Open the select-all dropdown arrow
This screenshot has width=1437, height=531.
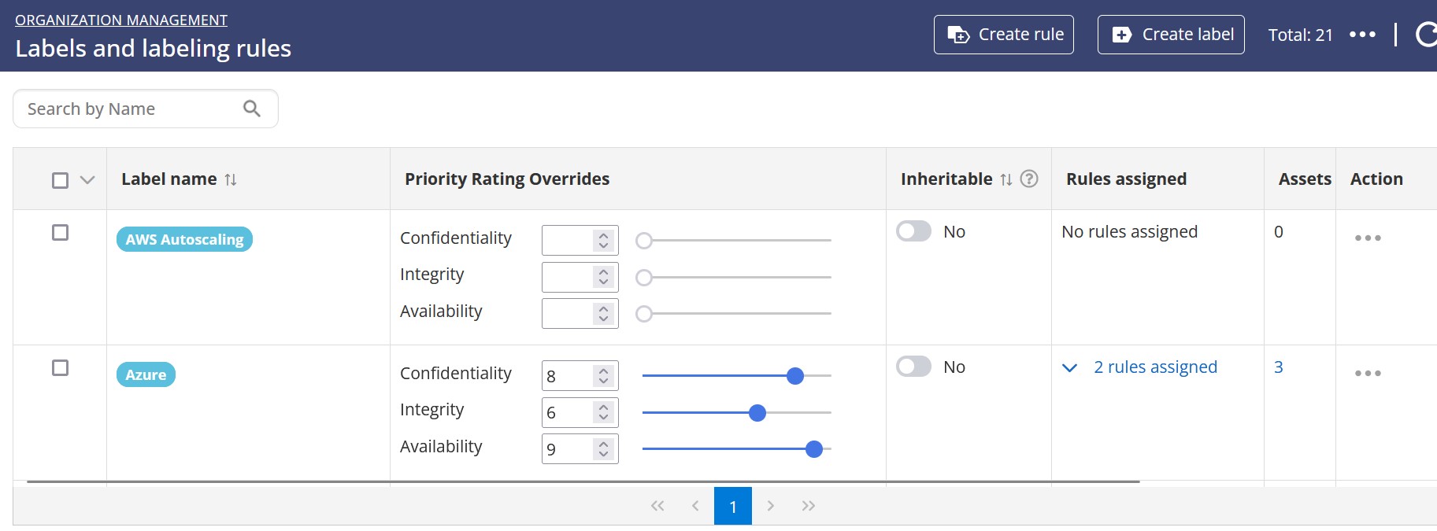[87, 180]
